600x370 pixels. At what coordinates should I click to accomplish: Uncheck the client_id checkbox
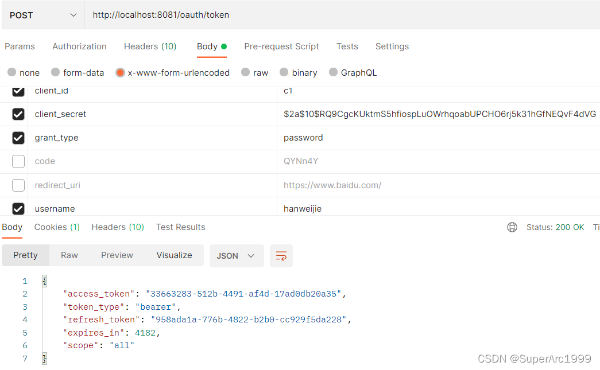pos(18,91)
